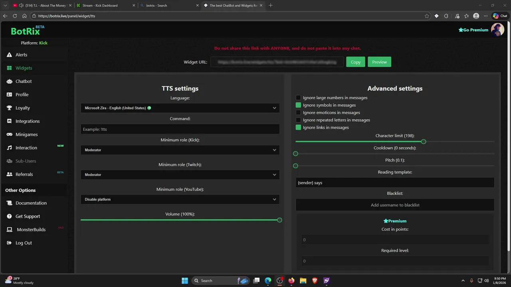Click the Windows taskbar Search box
511x287 pixels.
coord(221,281)
